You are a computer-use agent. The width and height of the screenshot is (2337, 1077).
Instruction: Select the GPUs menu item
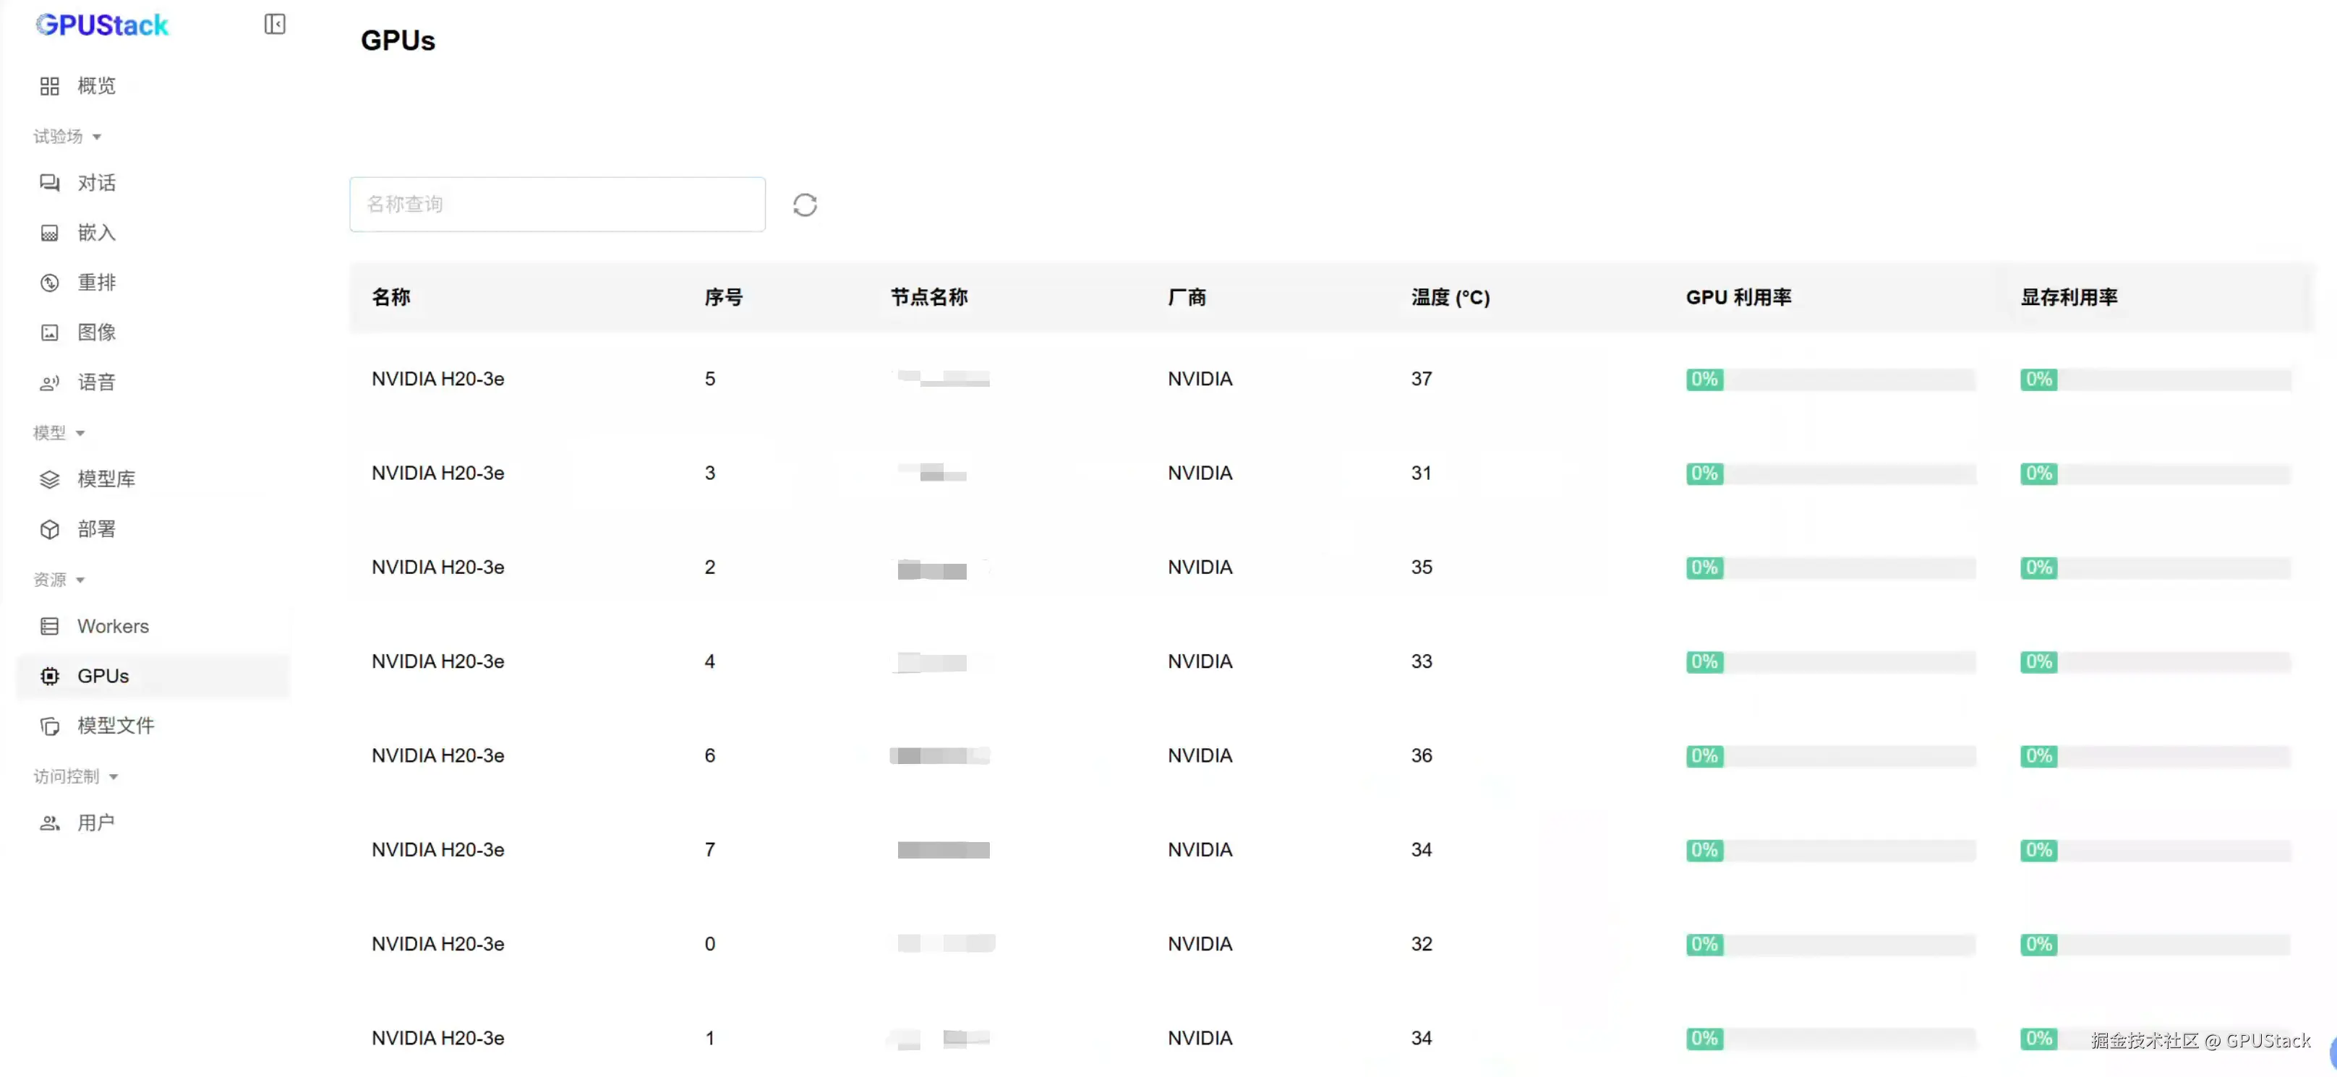point(153,677)
